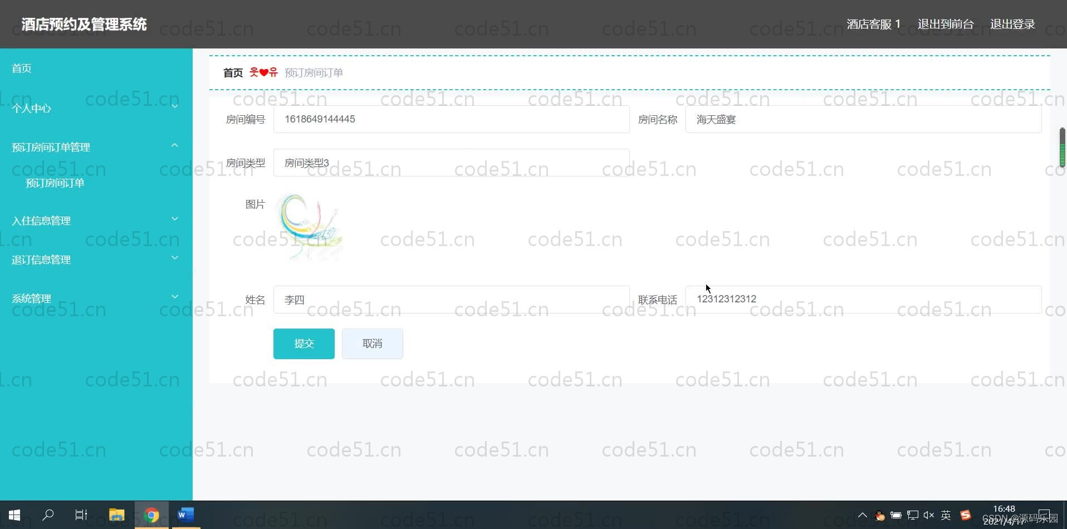Viewport: 1067px width, 529px height.
Task: Open File Explorer from the taskbar
Action: tap(116, 515)
